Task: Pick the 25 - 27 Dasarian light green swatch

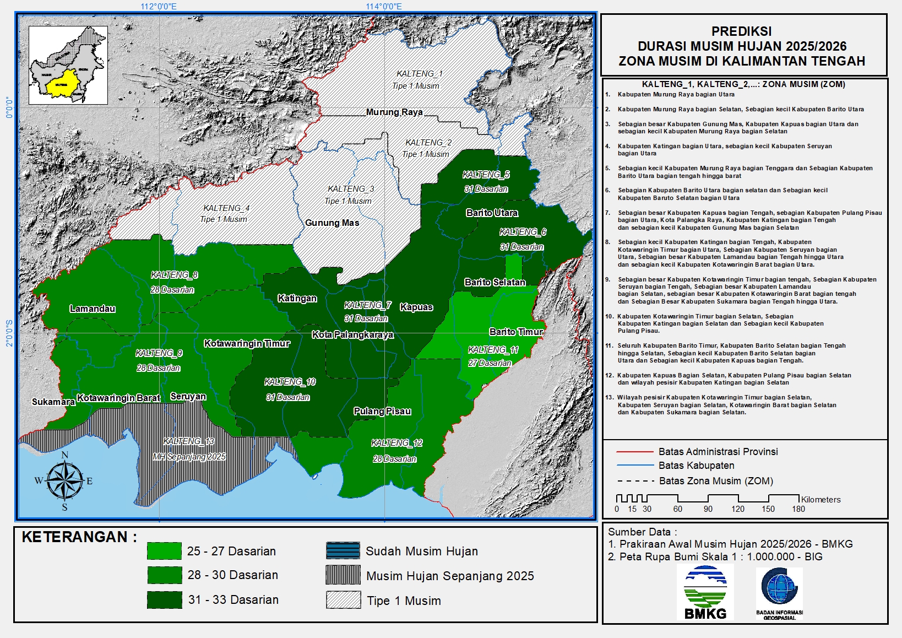Action: [x=164, y=550]
